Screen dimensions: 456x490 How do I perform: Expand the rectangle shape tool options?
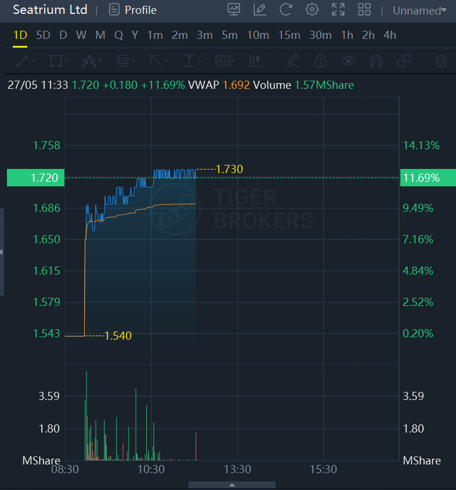tap(67, 61)
